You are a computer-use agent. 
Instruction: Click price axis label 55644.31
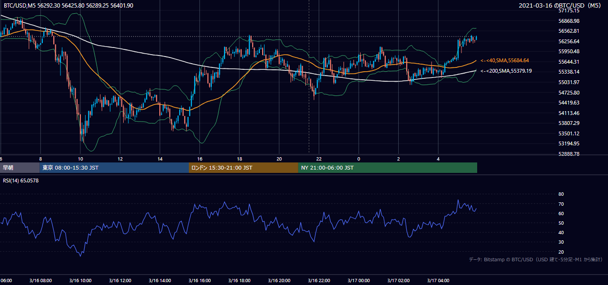(569, 62)
